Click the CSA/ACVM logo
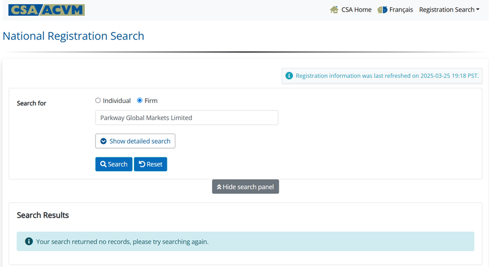 tap(46, 10)
